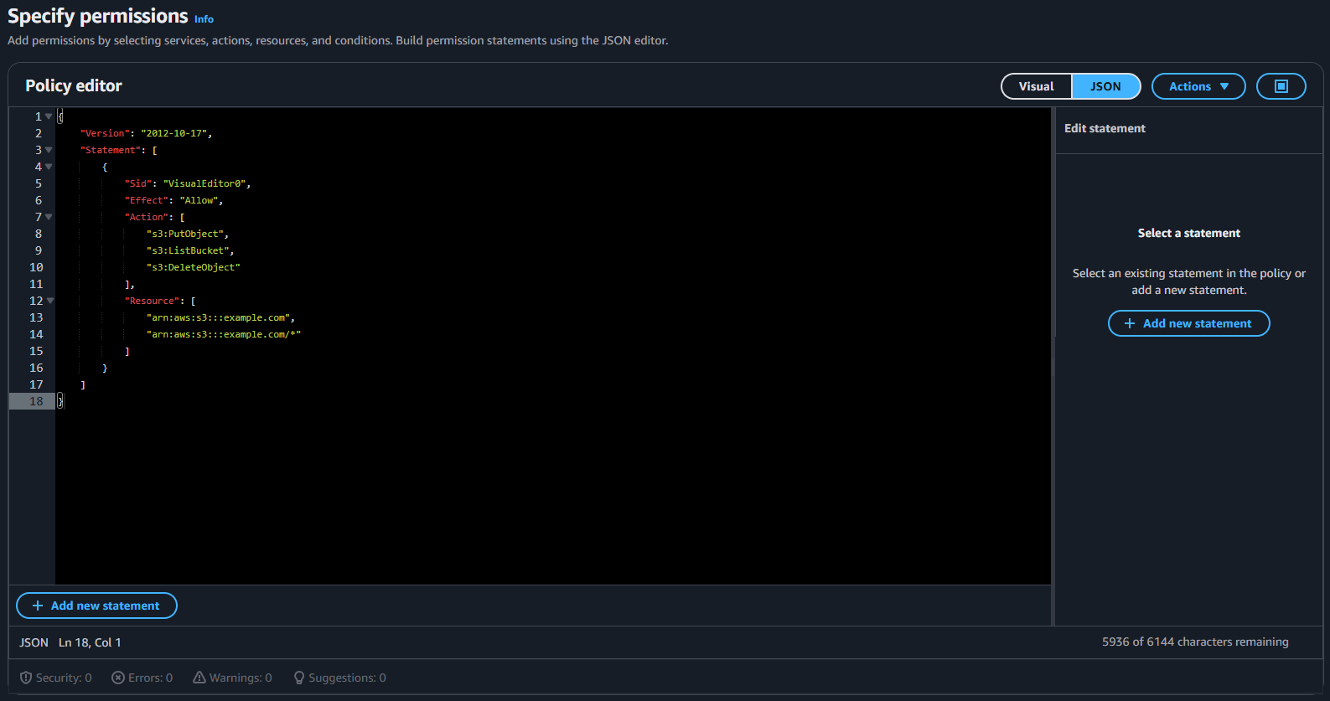Click the "Allow" effect value

click(199, 200)
